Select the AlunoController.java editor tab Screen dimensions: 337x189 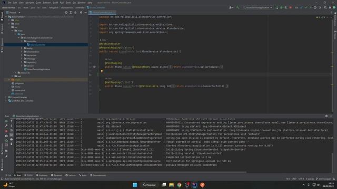103,13
